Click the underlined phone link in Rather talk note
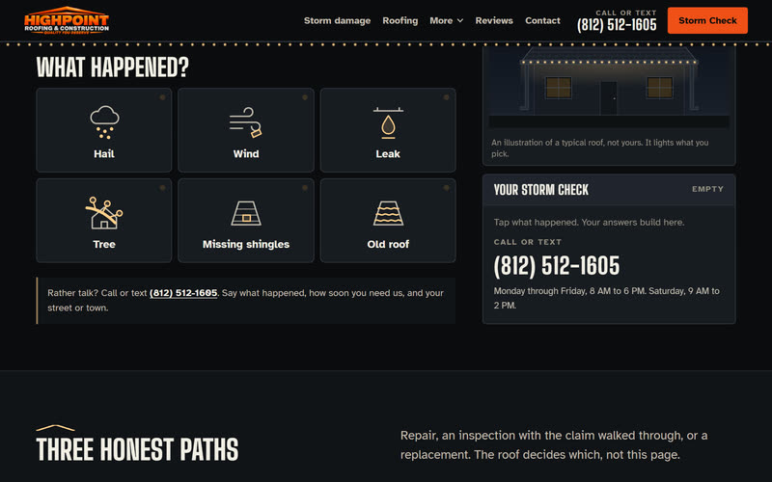 click(x=183, y=293)
